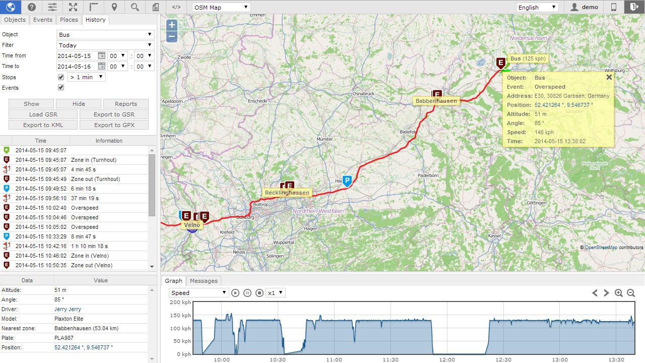Click the logout door icon
Screen dimensions: 645x363
coord(634,7)
